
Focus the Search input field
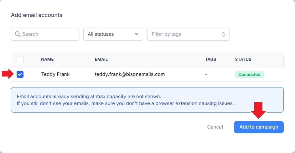[45, 34]
